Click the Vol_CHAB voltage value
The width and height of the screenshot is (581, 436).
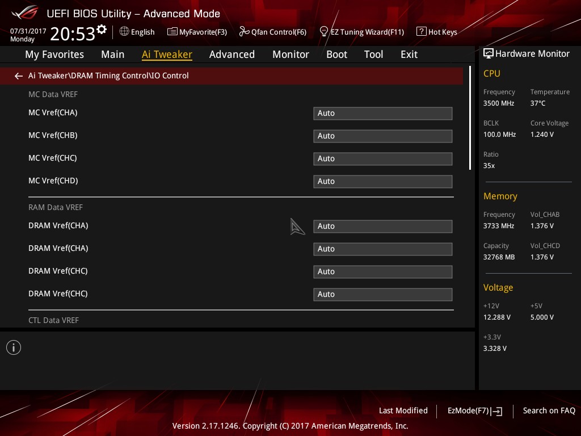point(542,226)
